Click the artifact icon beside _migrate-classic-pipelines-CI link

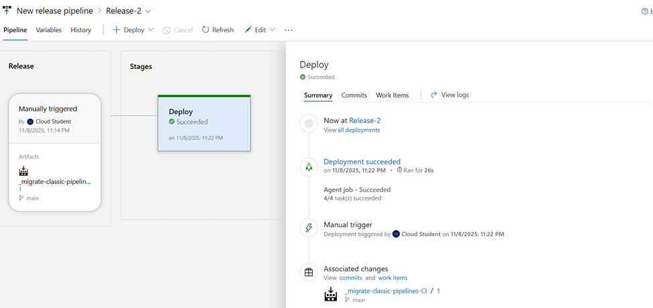click(330, 295)
